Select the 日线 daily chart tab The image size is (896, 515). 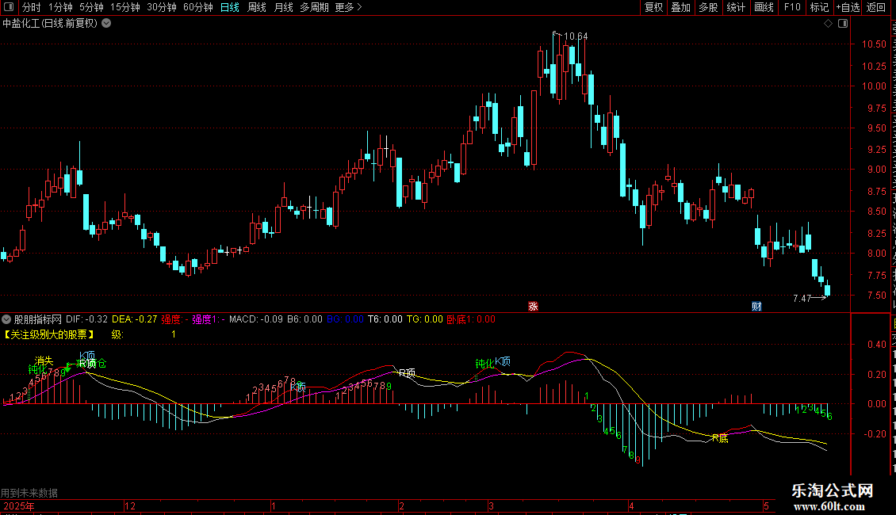point(230,7)
